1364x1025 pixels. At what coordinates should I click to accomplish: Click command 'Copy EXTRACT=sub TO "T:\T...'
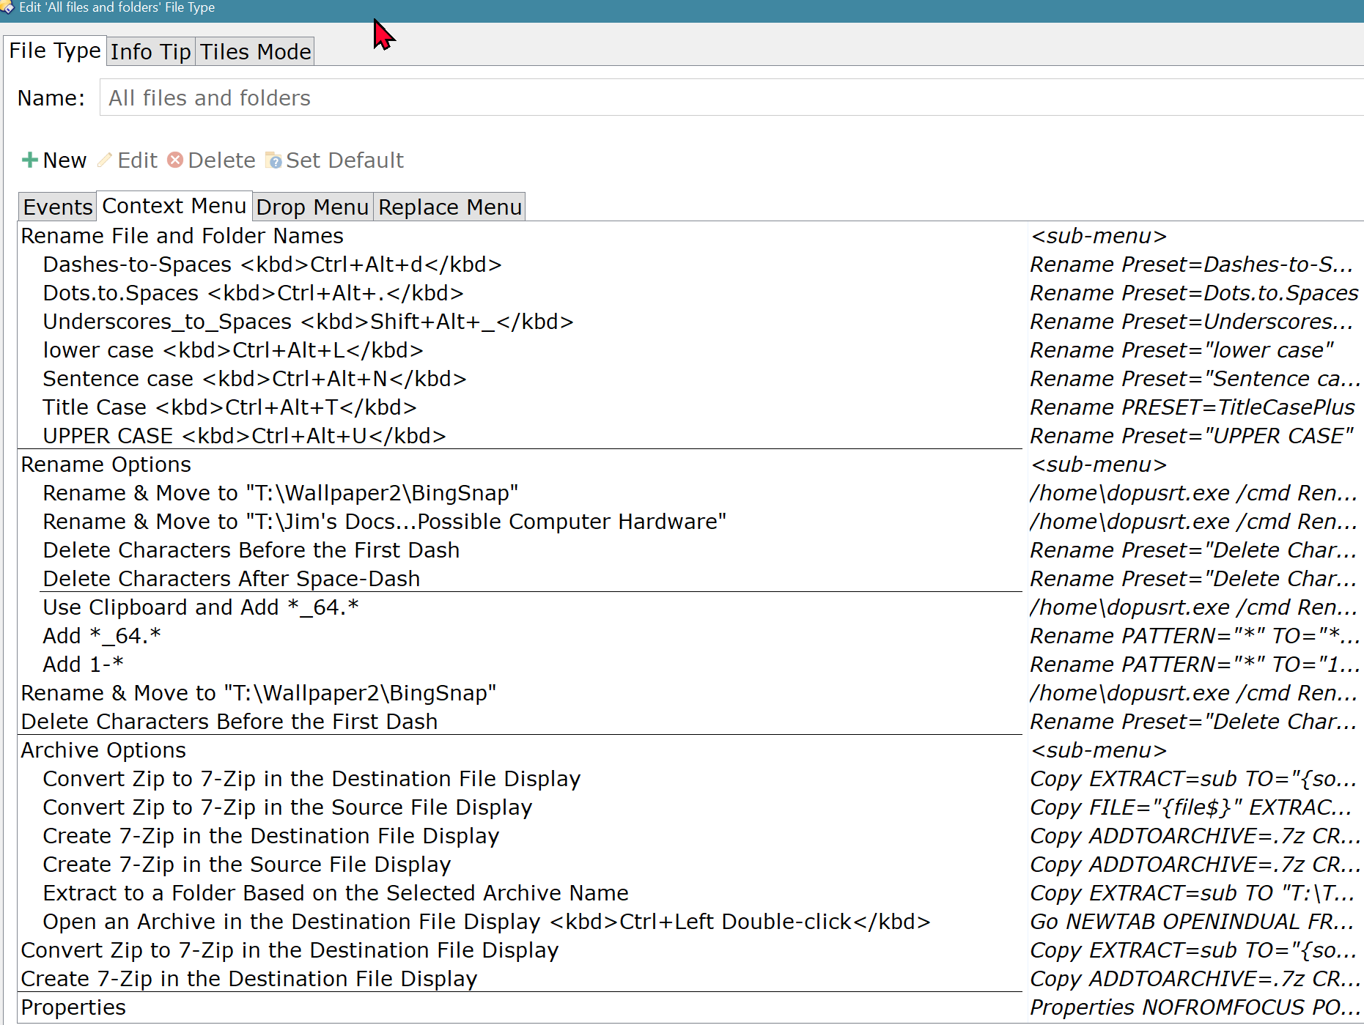(1192, 893)
